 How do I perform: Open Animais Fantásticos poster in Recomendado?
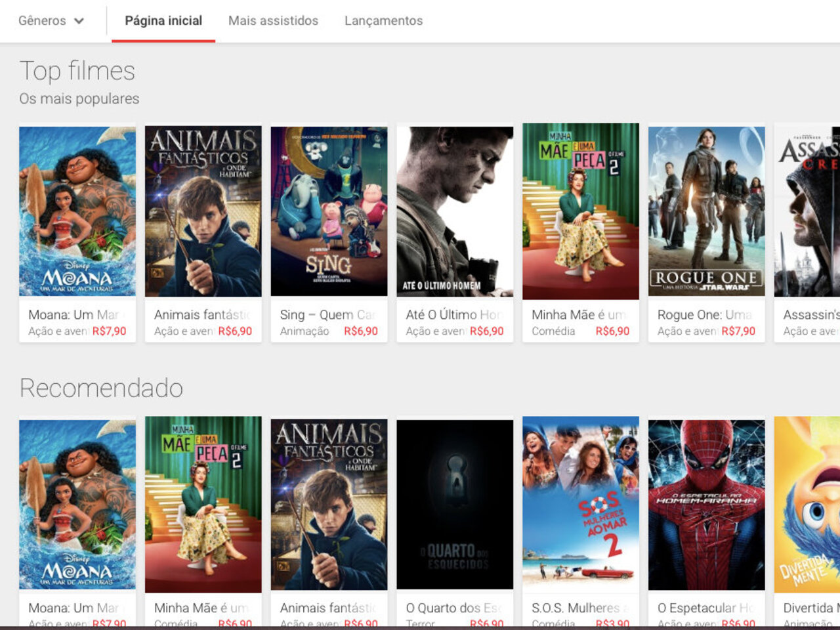(x=329, y=505)
